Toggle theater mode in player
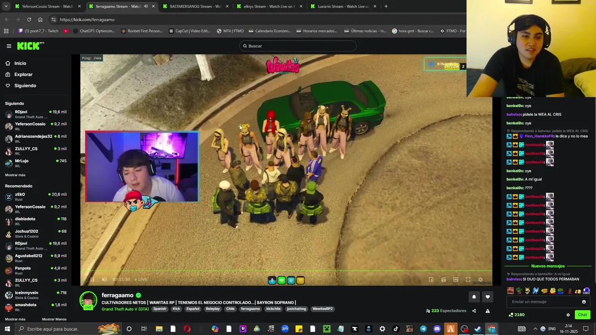 pos(456,280)
